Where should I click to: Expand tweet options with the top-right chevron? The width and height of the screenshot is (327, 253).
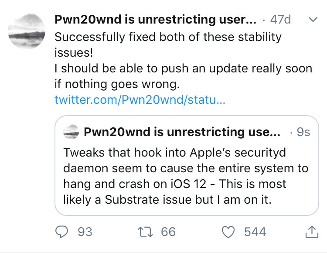pos(312,20)
